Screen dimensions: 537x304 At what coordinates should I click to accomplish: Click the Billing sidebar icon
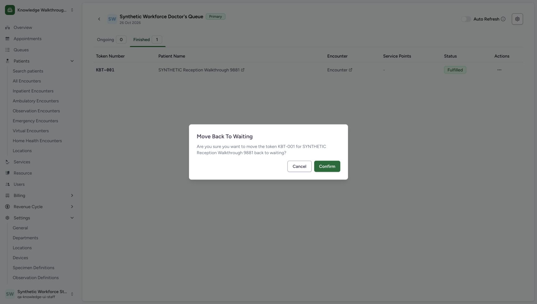(x=7, y=195)
